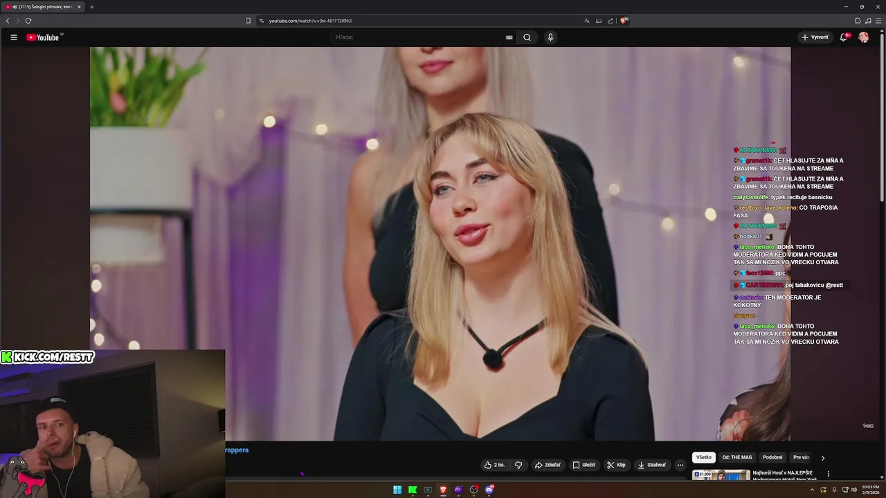Click the Uložiť save button

coord(584,465)
